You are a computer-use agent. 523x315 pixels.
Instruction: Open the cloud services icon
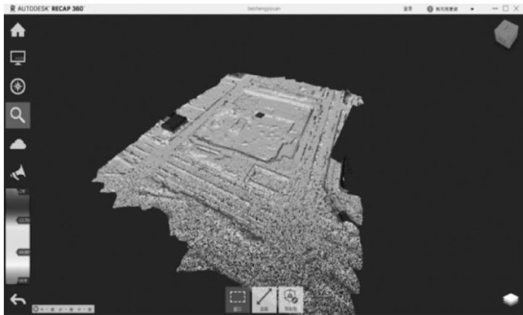(18, 144)
